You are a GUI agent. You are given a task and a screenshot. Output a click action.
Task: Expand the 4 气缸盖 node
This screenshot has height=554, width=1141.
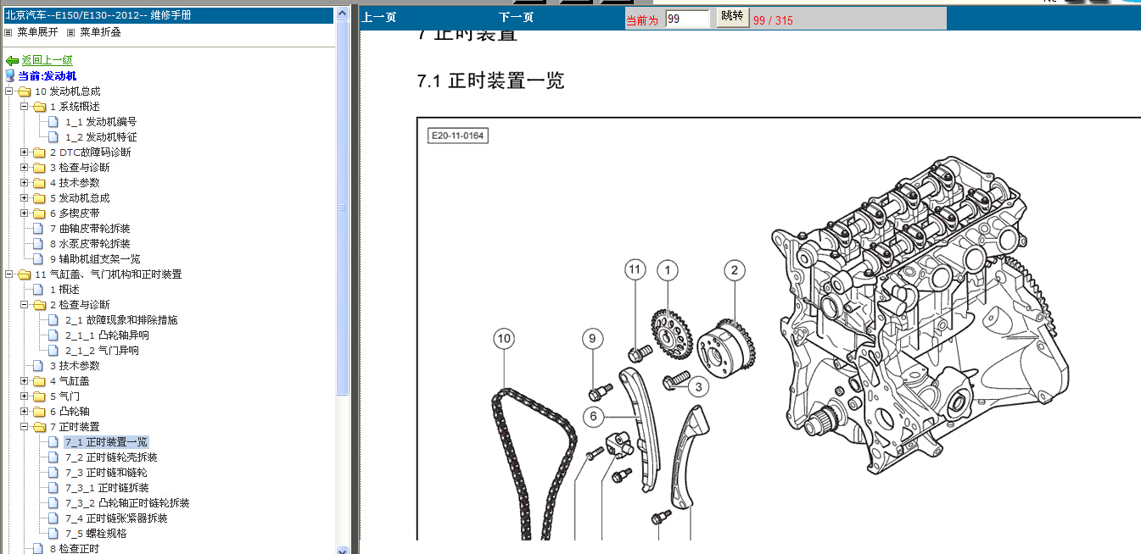tap(25, 381)
